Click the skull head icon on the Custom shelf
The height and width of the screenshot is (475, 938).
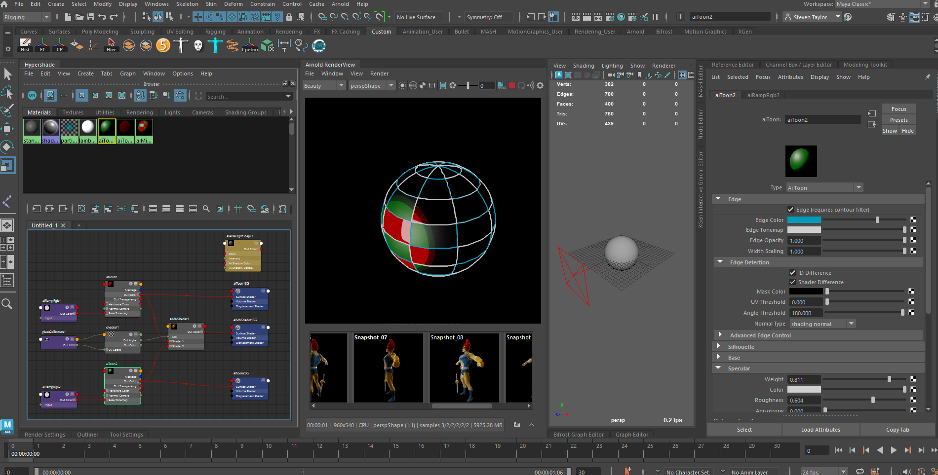pyautogui.click(x=197, y=45)
